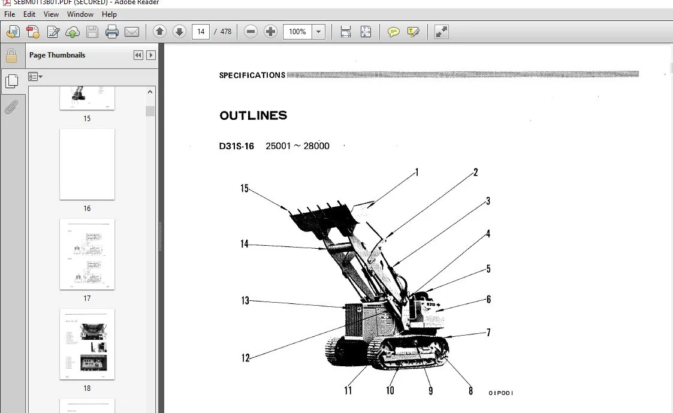Click the OUTLINES heading in the document
The height and width of the screenshot is (413, 673).
click(x=253, y=116)
